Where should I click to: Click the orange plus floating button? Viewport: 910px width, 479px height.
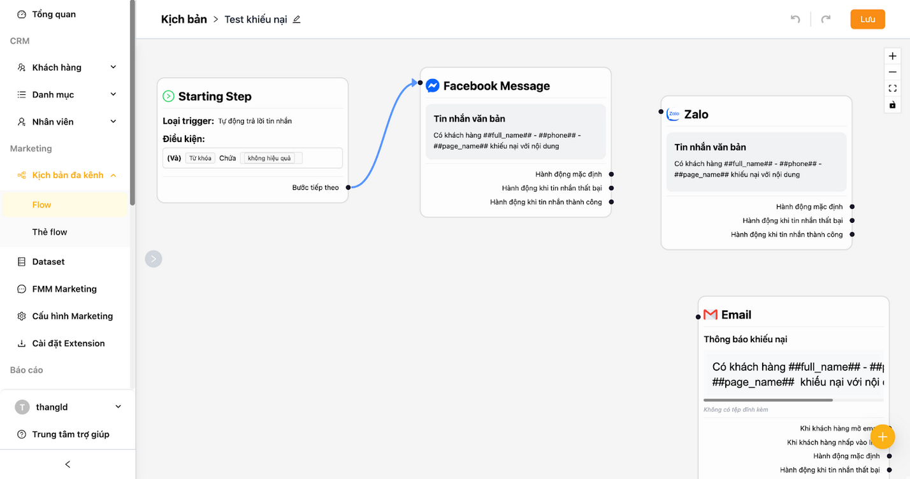pyautogui.click(x=883, y=437)
